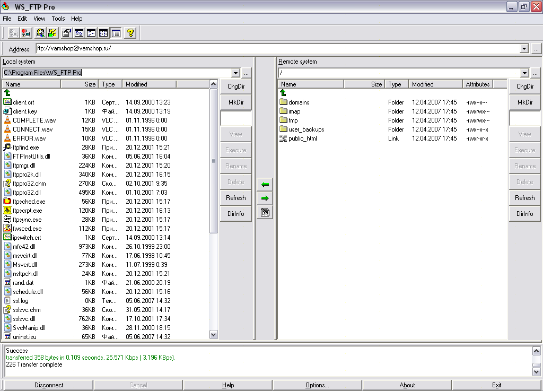Select the tmp folder icon
Screen dimensions: 543x391
[284, 120]
